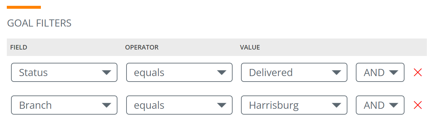Switch the AND connector on the Branch row
This screenshot has height=123, width=434.
click(x=380, y=105)
